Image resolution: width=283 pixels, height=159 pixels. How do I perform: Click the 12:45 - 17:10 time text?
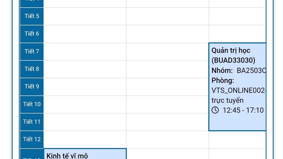coord(243,110)
